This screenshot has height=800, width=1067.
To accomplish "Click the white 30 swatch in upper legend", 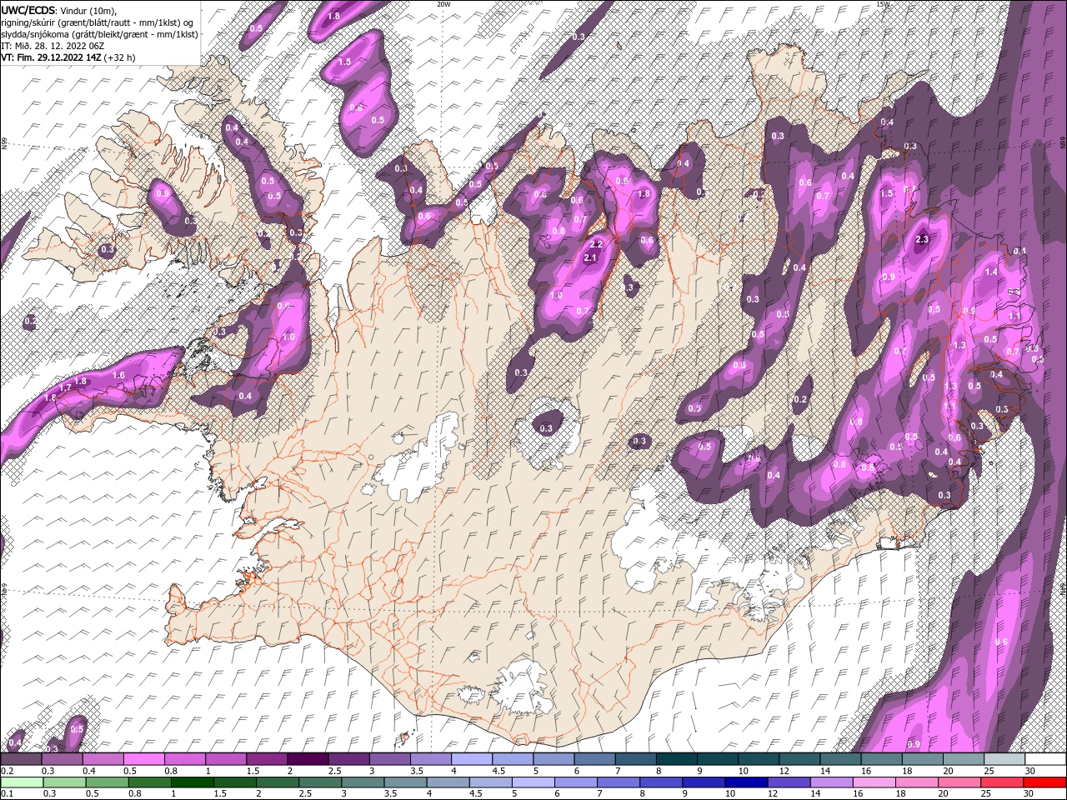I will (1044, 758).
